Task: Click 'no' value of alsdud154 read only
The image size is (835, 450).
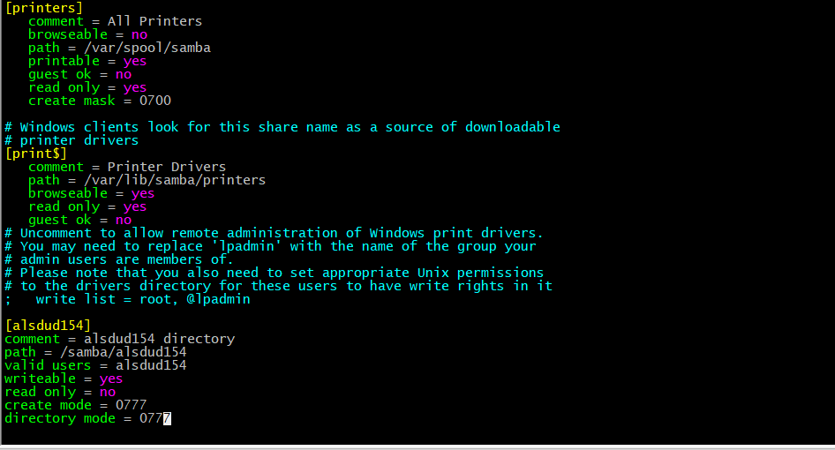Action: [107, 392]
